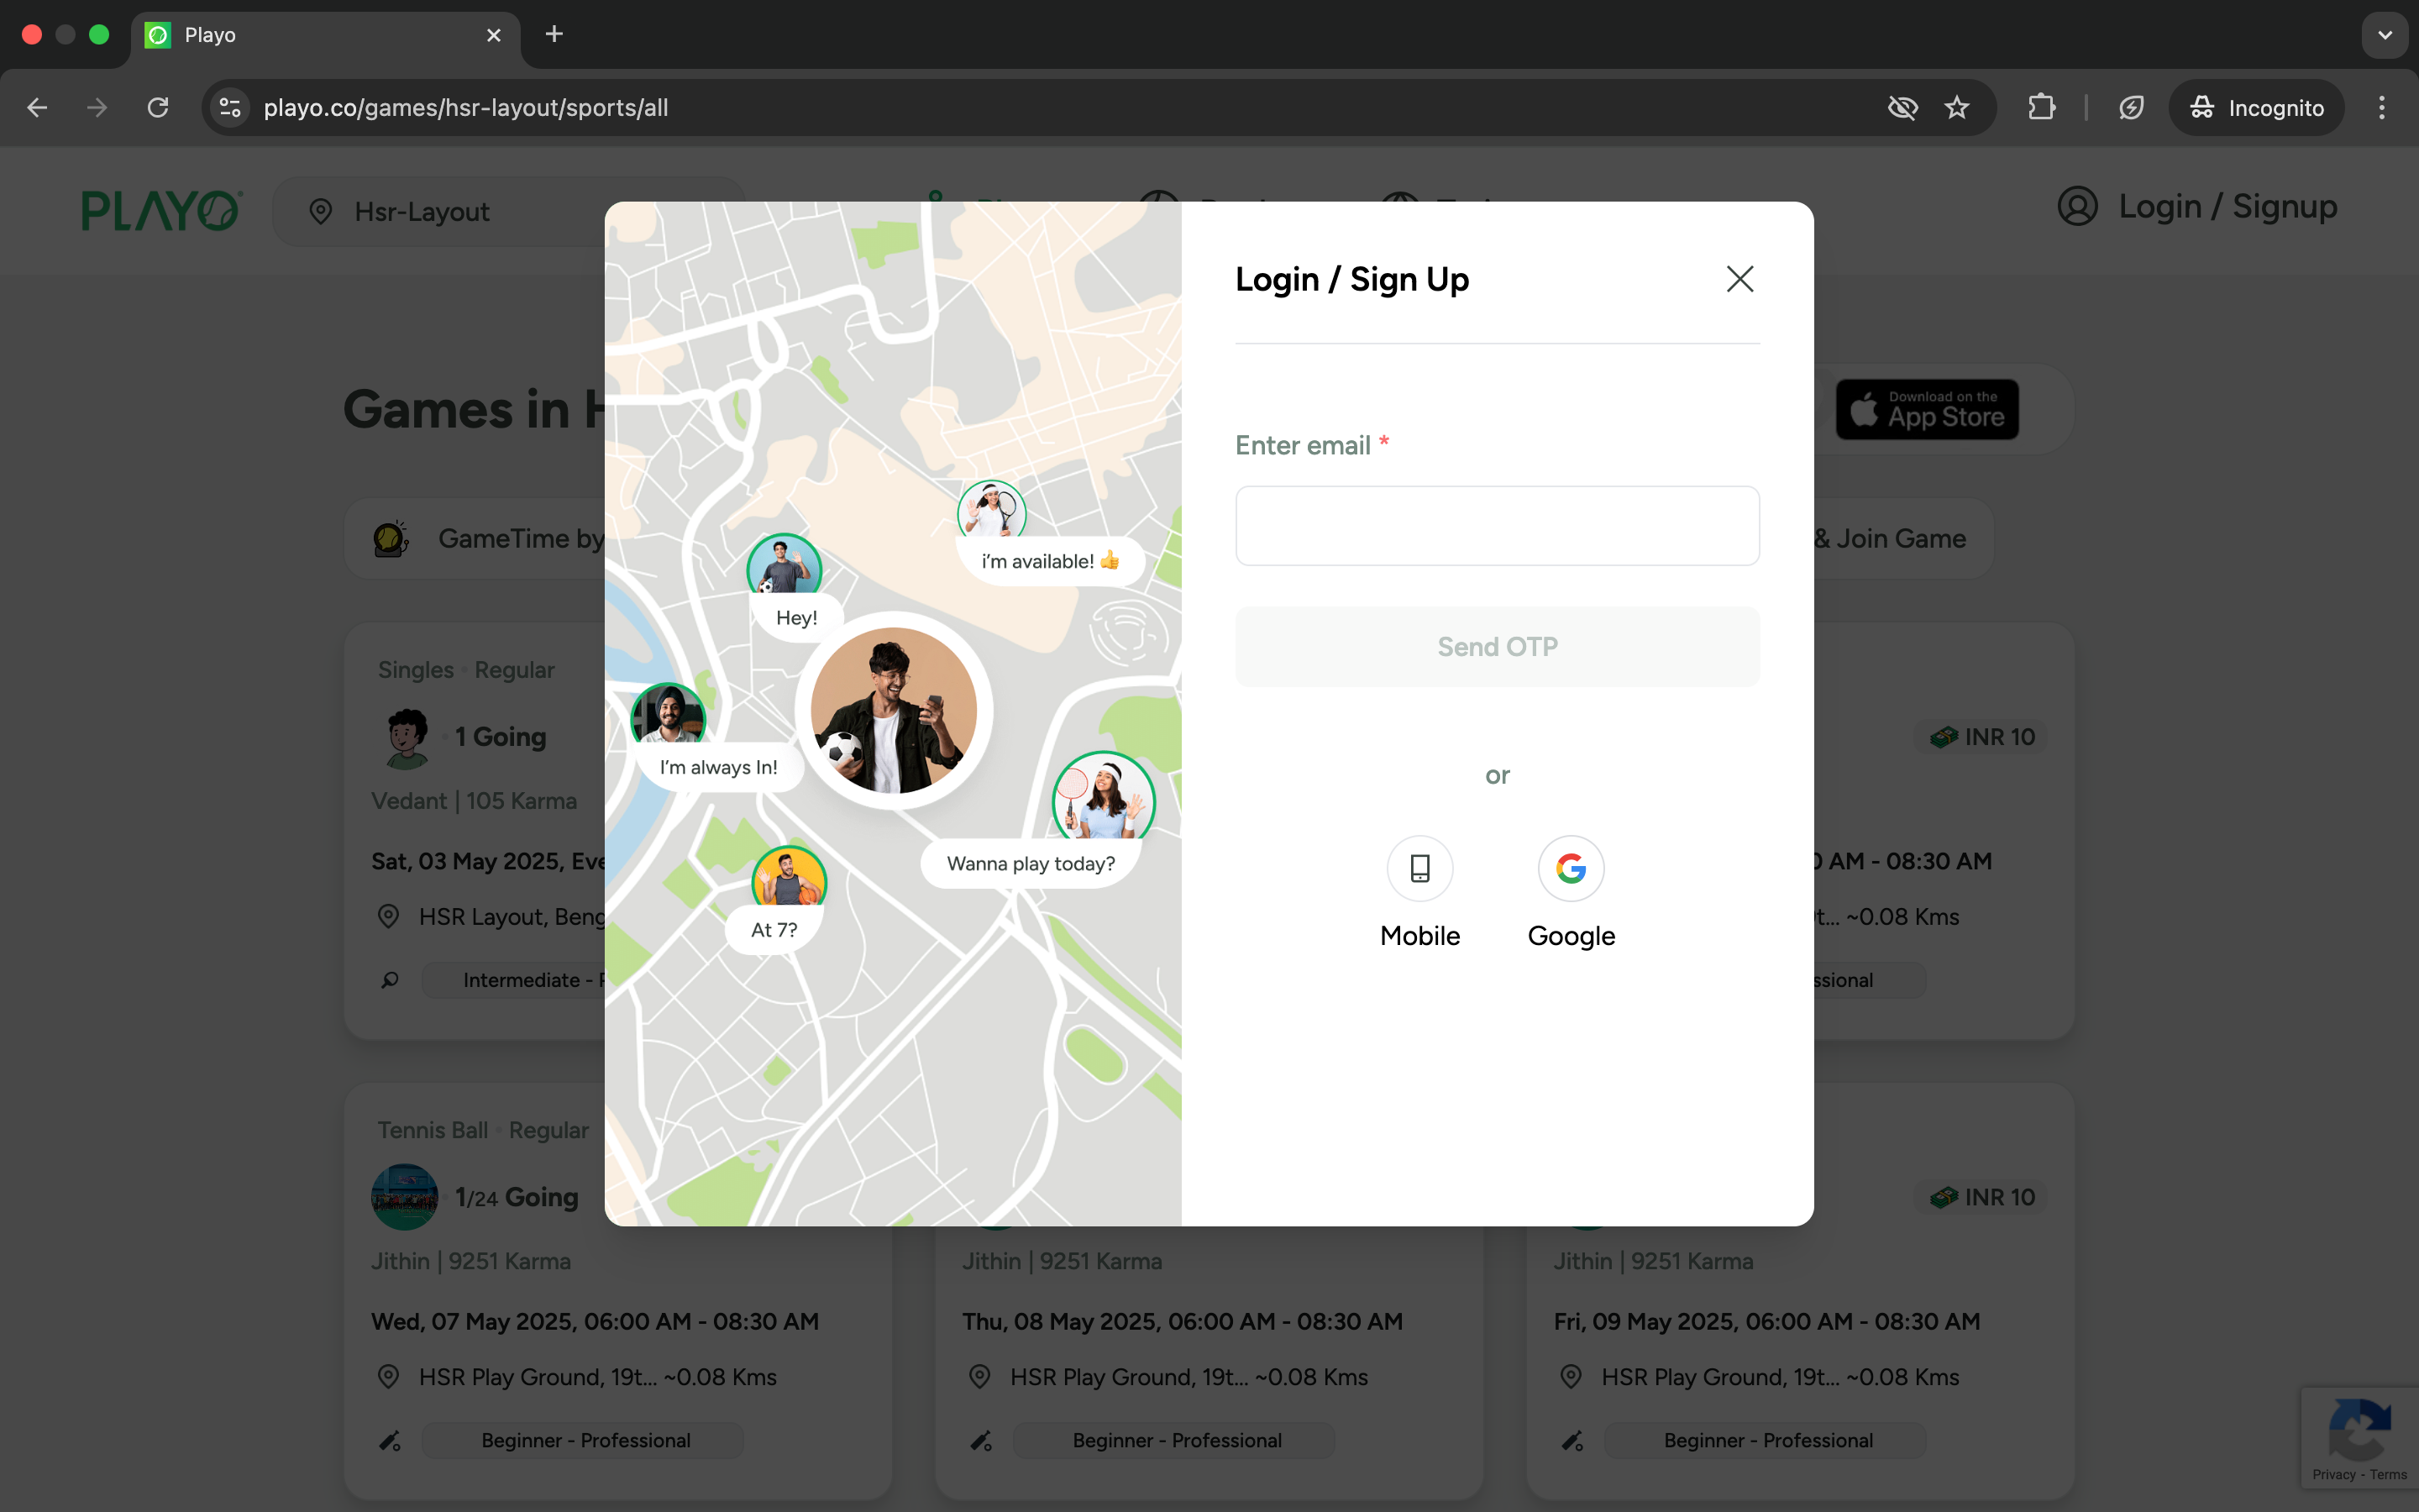Click the central man with football avatar
2419x1512 pixels.
893,710
